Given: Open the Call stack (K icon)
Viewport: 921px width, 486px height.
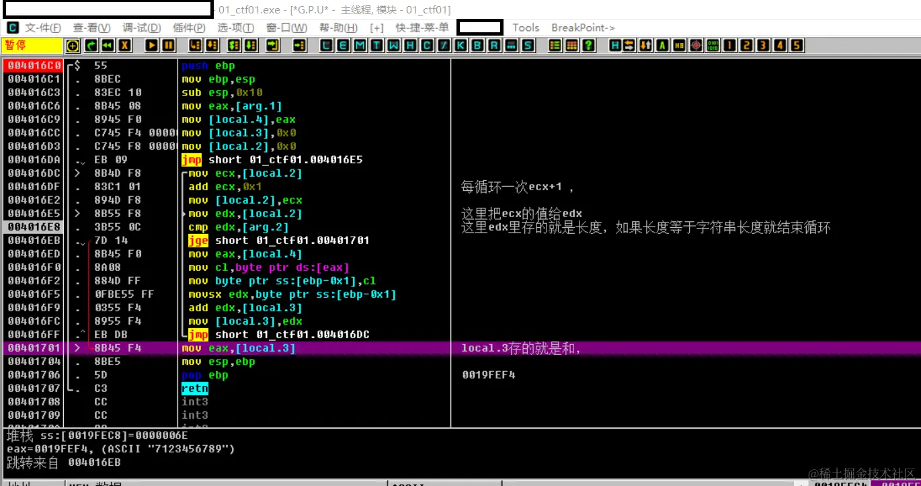Looking at the screenshot, I should [x=461, y=46].
